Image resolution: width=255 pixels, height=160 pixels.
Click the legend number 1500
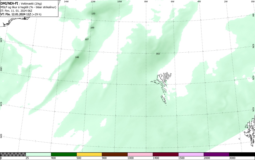(x=181, y=158)
